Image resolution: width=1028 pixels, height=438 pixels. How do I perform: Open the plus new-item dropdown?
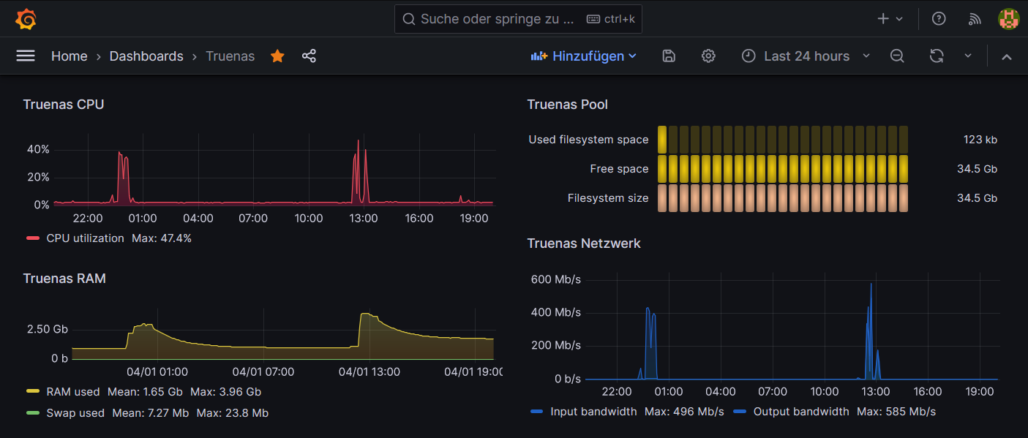coord(890,19)
